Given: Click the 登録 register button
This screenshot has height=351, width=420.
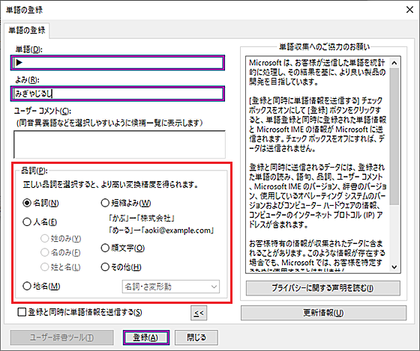Looking at the screenshot, I should [146, 338].
